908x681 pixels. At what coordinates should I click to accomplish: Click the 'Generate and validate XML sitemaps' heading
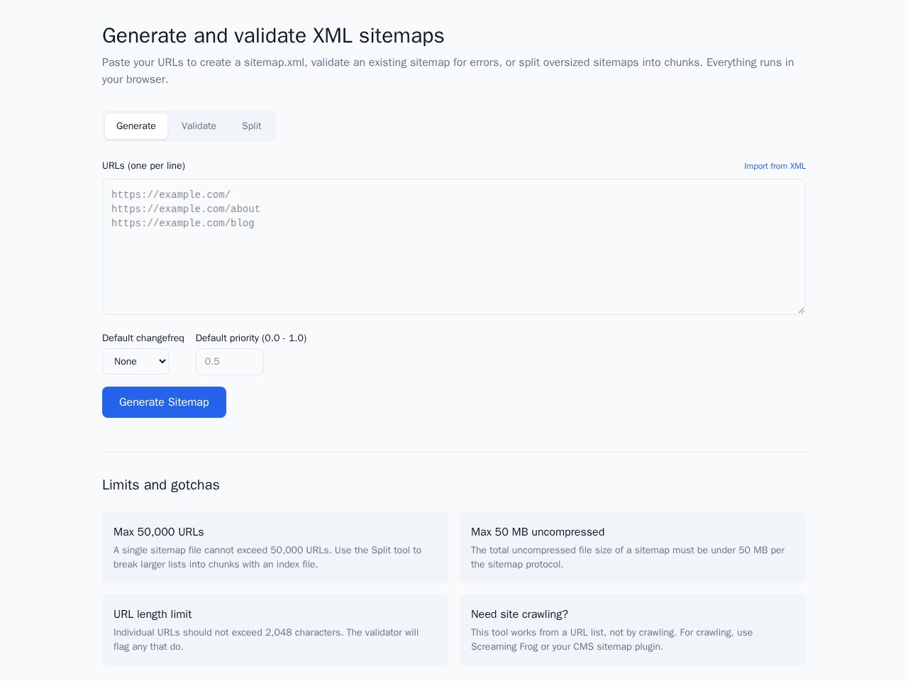click(x=273, y=35)
